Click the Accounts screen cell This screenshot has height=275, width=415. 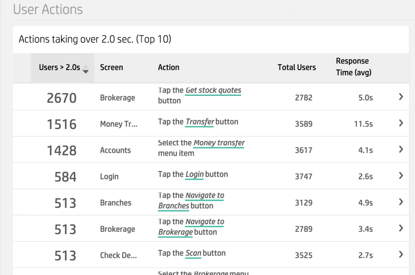tap(116, 150)
